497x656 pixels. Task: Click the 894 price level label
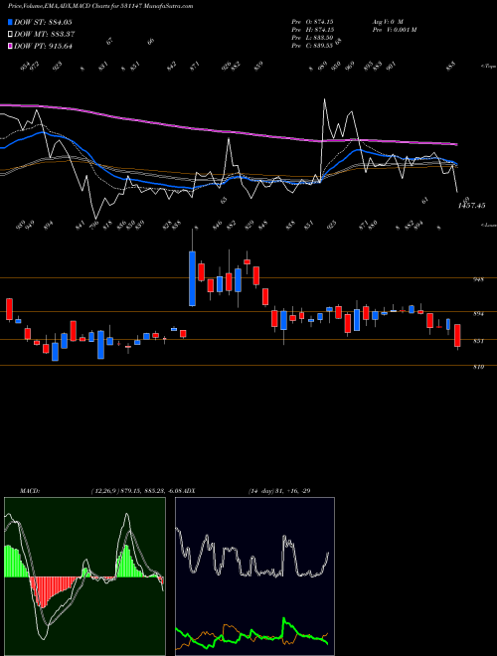(480, 314)
